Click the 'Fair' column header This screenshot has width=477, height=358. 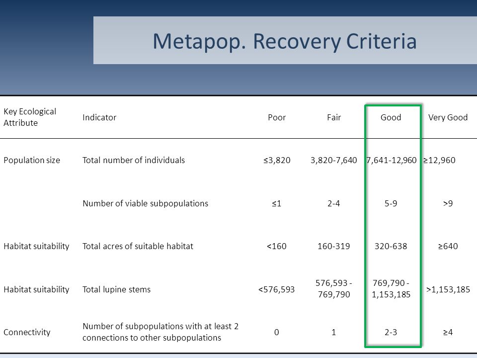(x=334, y=117)
